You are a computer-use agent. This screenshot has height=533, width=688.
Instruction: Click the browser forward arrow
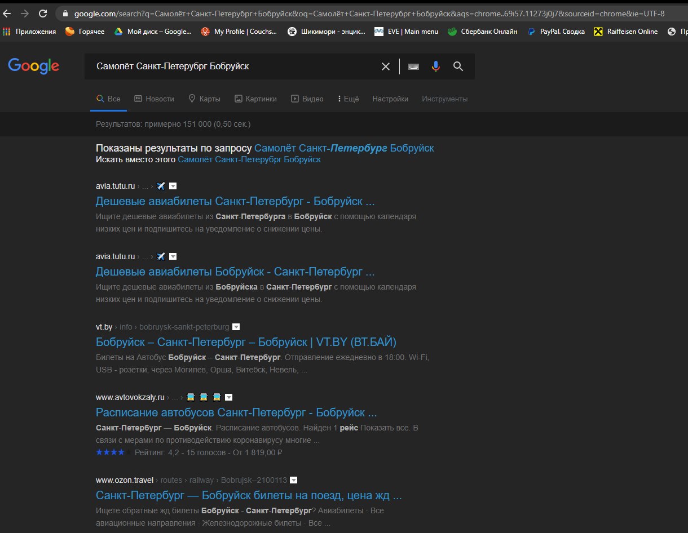[25, 14]
